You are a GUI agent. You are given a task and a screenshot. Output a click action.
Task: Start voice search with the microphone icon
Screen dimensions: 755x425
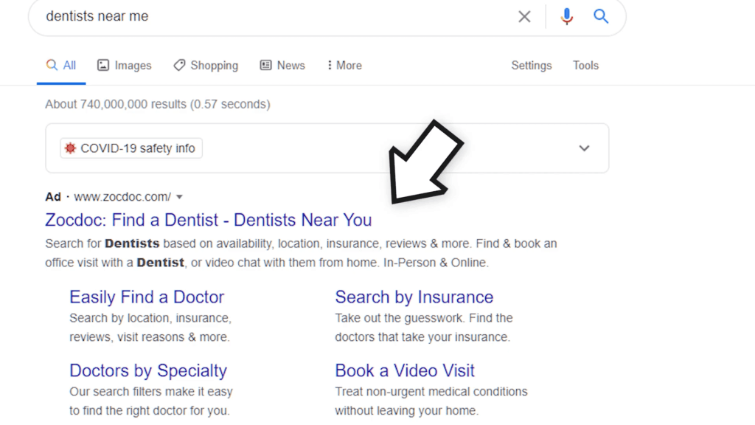click(567, 16)
